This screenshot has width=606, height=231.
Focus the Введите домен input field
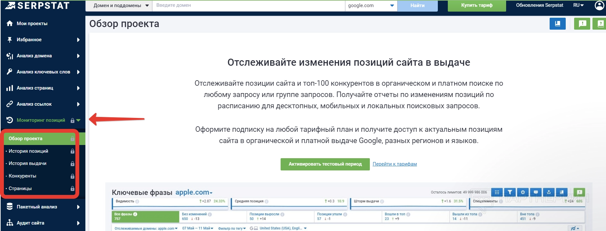(248, 5)
